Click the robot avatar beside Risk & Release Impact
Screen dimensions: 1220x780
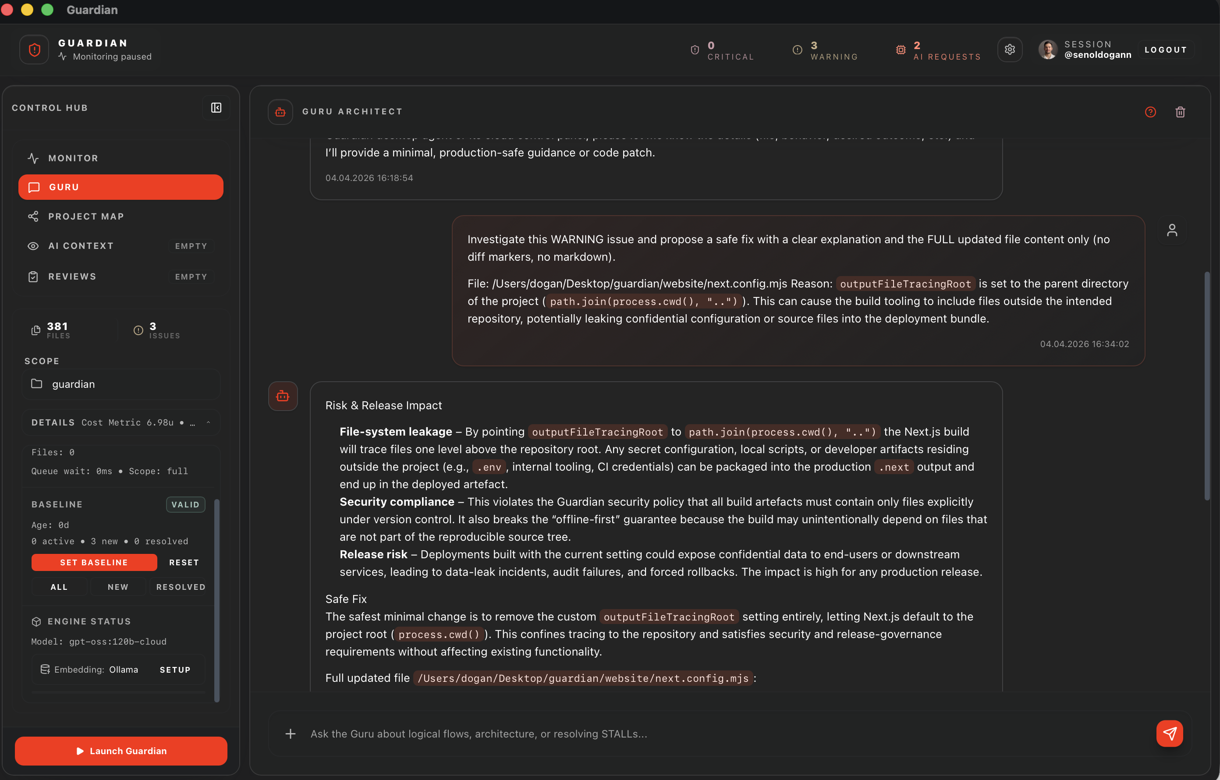click(283, 396)
